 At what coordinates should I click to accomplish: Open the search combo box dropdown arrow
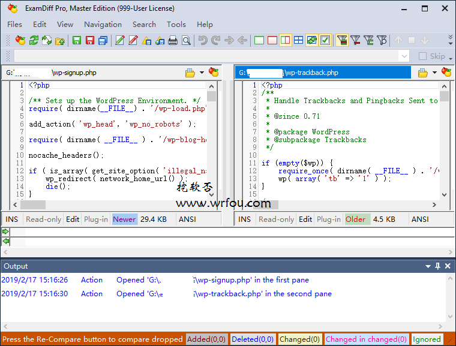click(x=404, y=56)
